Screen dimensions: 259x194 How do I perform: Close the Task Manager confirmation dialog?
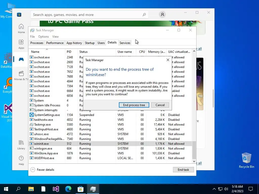coord(168,60)
